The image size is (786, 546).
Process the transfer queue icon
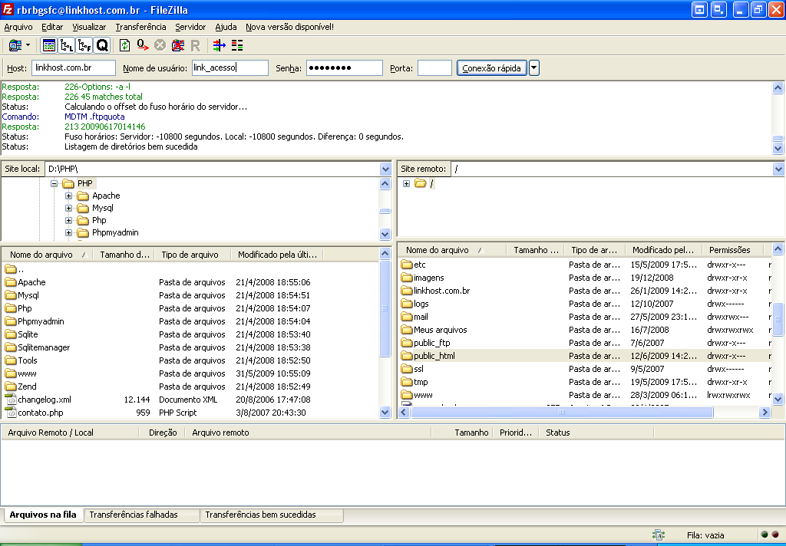142,45
